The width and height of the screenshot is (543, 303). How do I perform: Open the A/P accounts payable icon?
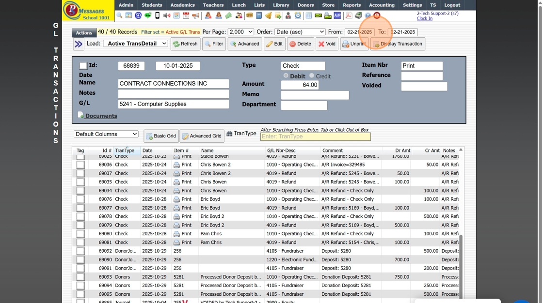(337, 15)
